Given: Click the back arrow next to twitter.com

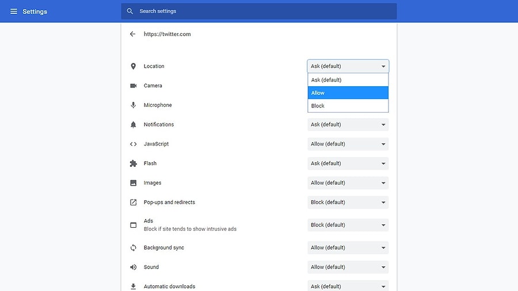Looking at the screenshot, I should tap(132, 34).
